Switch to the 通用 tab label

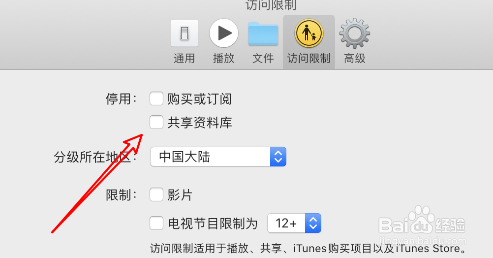click(x=184, y=59)
